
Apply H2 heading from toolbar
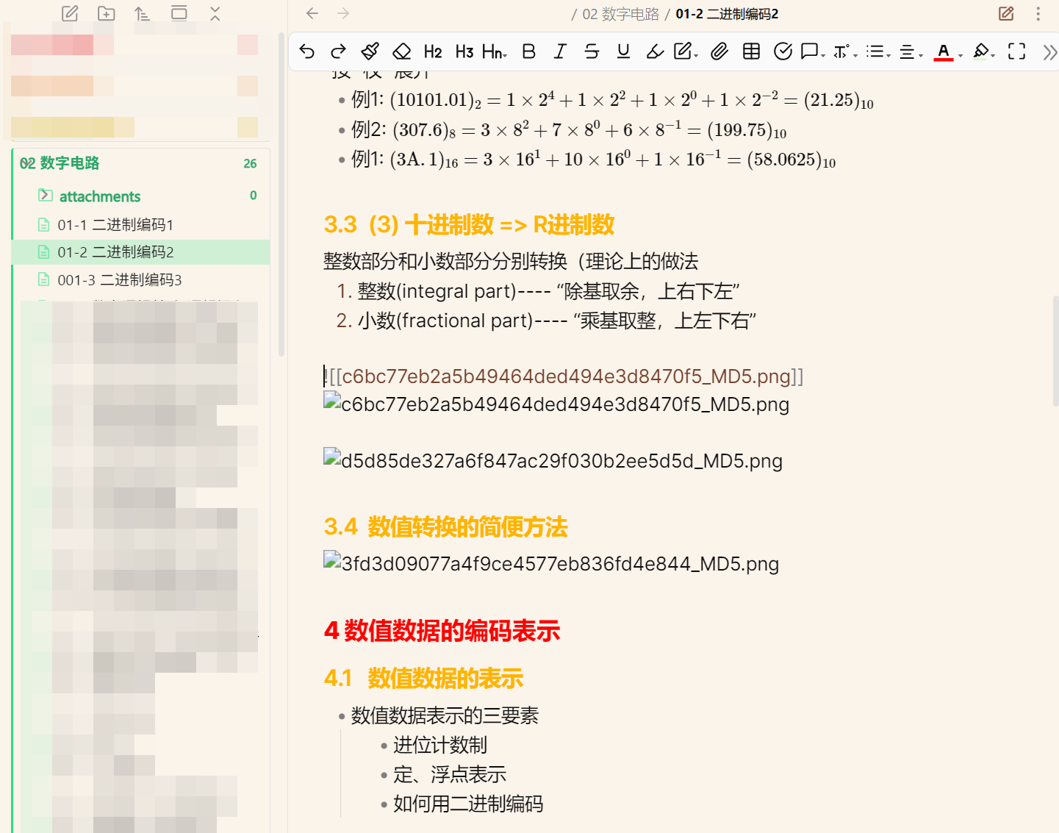click(x=433, y=51)
